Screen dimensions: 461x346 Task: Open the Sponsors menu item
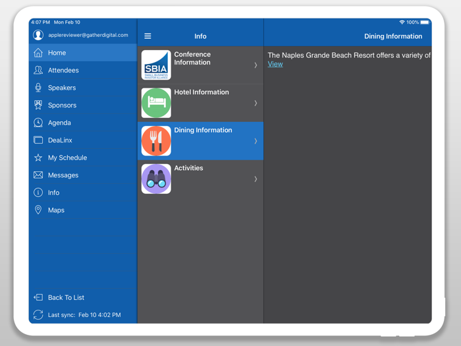pyautogui.click(x=83, y=105)
